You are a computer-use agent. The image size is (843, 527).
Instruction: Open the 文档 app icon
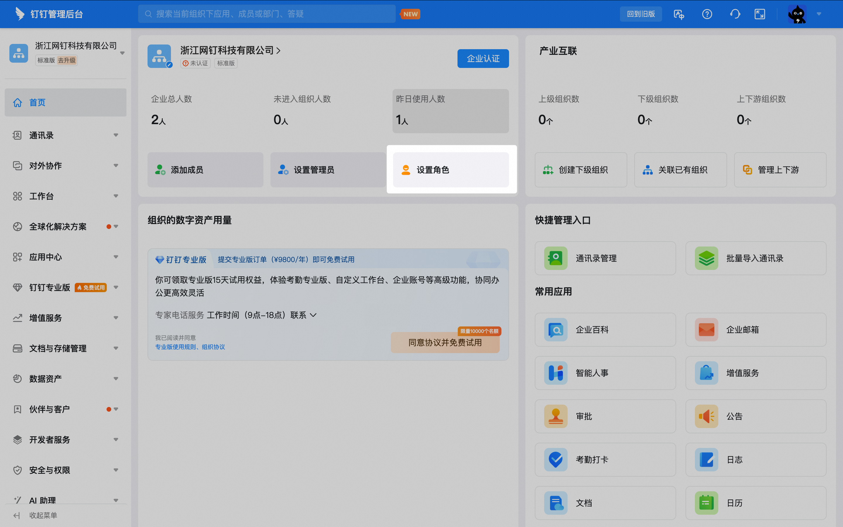click(556, 503)
